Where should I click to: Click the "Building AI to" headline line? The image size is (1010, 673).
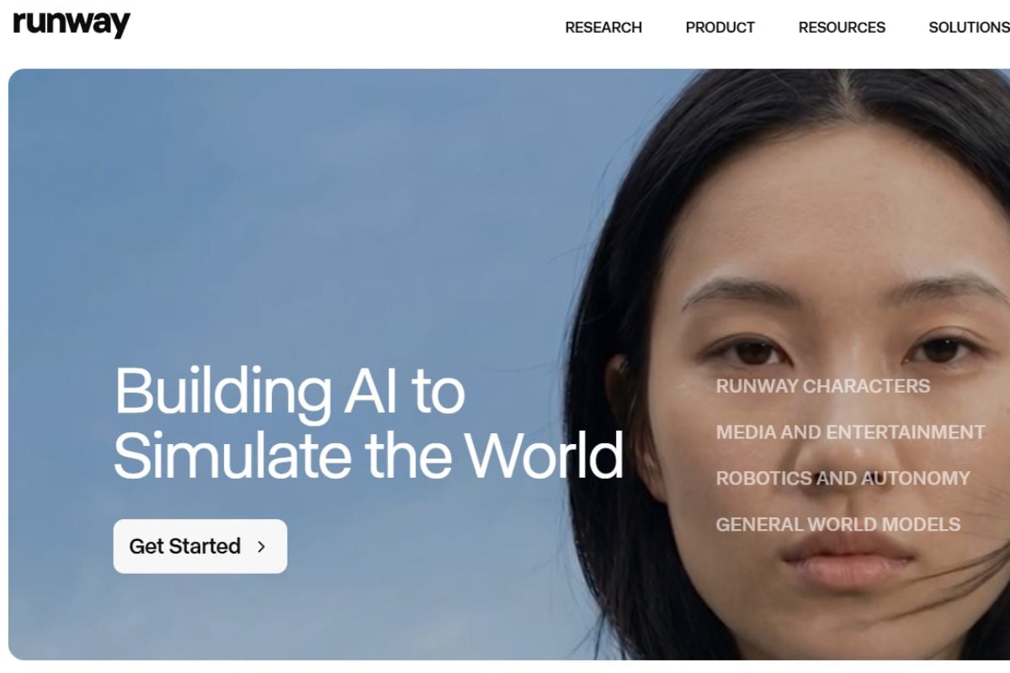coord(290,391)
